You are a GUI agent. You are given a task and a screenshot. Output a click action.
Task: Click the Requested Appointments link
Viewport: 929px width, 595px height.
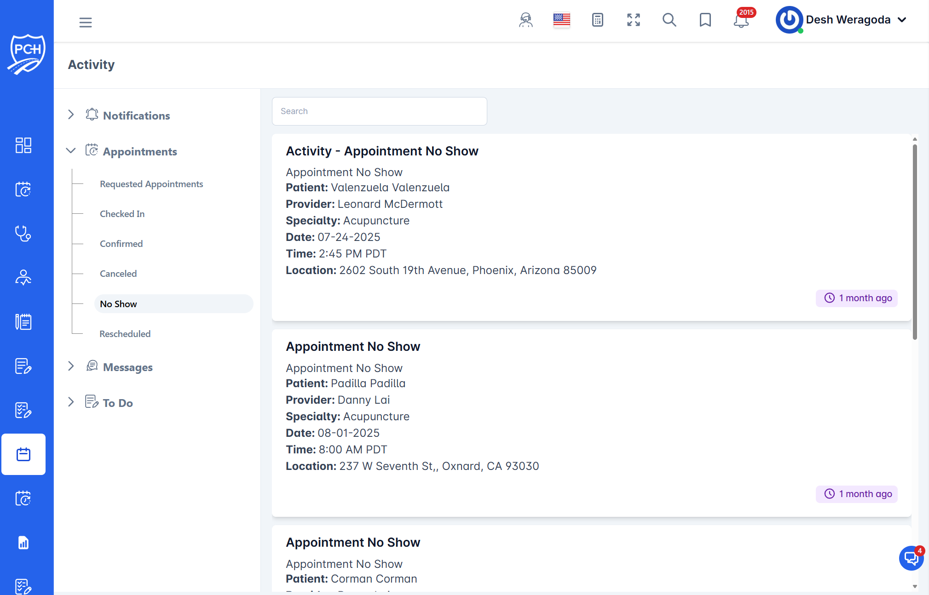(x=151, y=183)
